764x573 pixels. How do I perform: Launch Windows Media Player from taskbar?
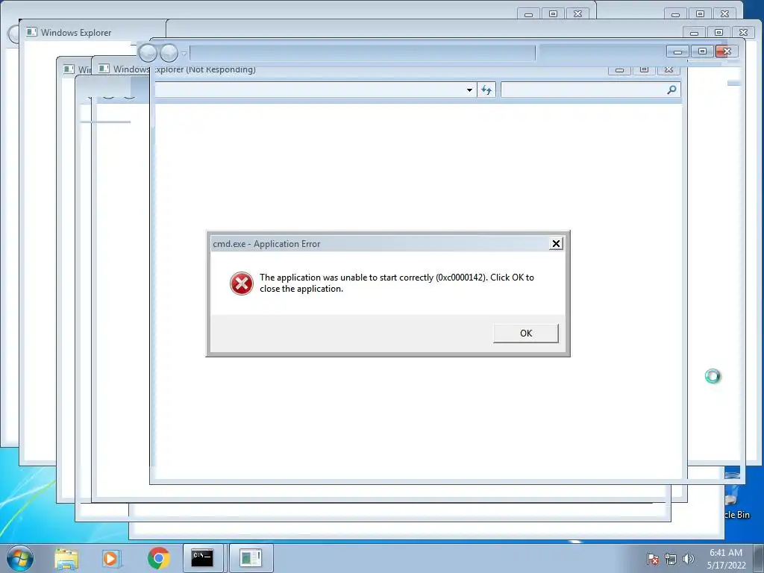pyautogui.click(x=112, y=558)
